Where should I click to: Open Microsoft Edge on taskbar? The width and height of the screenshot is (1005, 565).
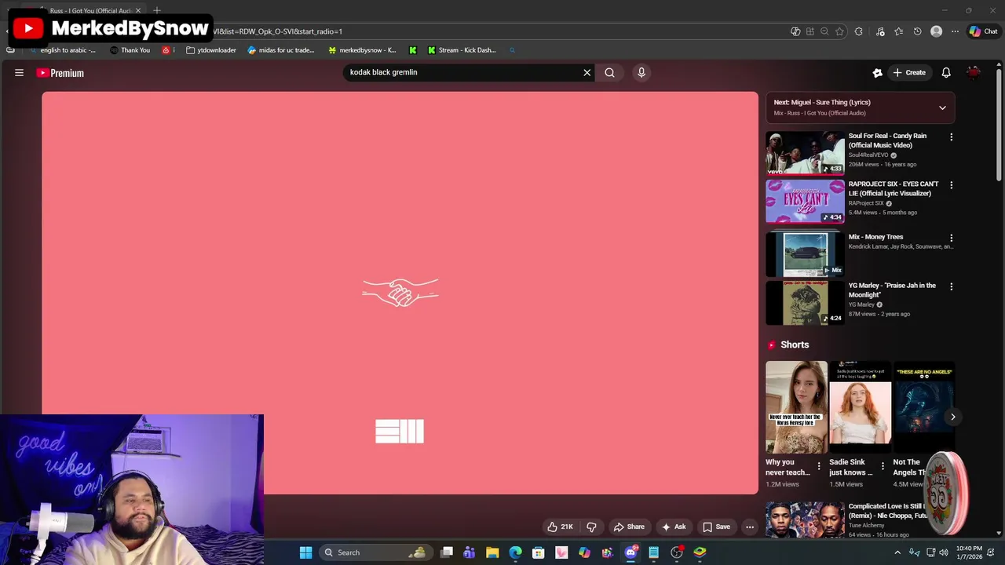click(x=515, y=552)
